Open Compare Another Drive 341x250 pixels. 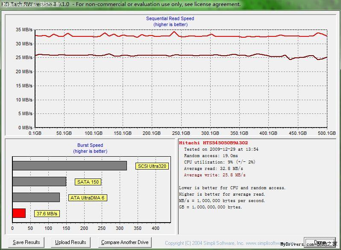(x=125, y=242)
